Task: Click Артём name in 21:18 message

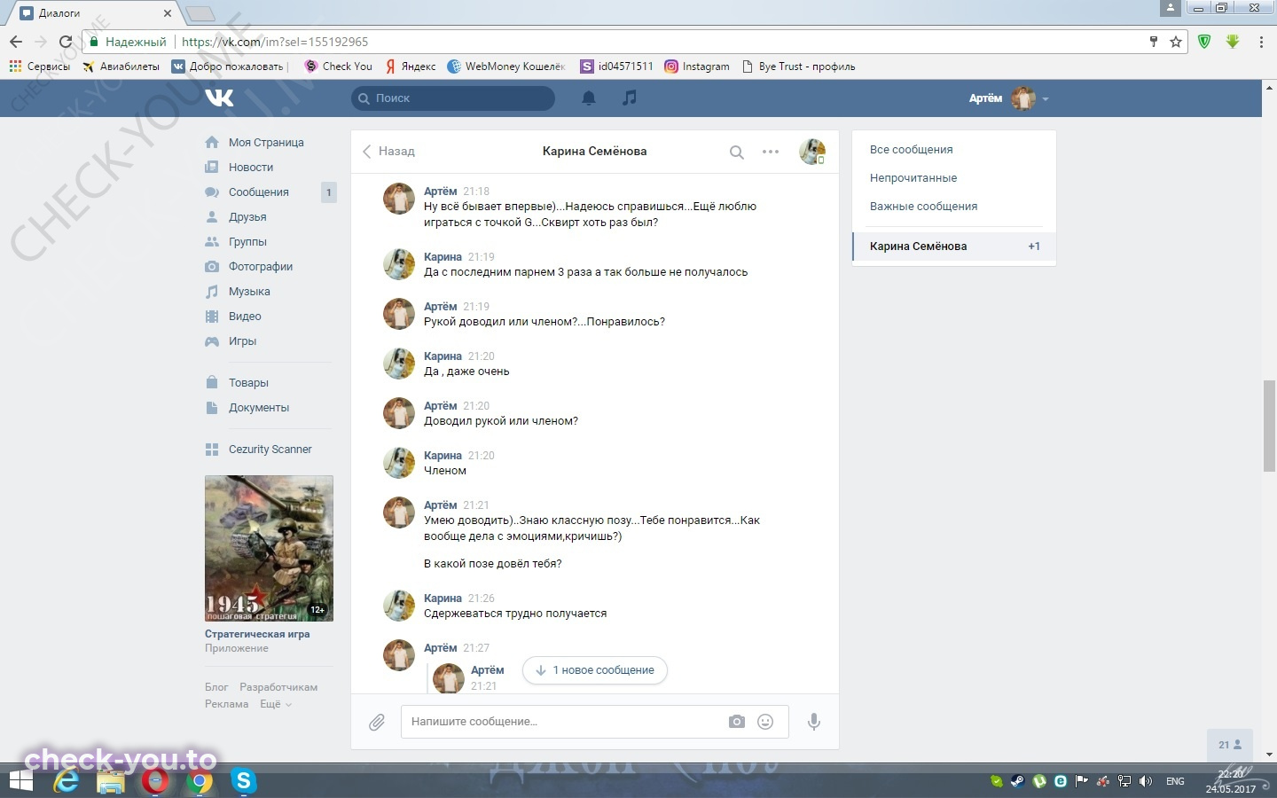Action: 440,192
